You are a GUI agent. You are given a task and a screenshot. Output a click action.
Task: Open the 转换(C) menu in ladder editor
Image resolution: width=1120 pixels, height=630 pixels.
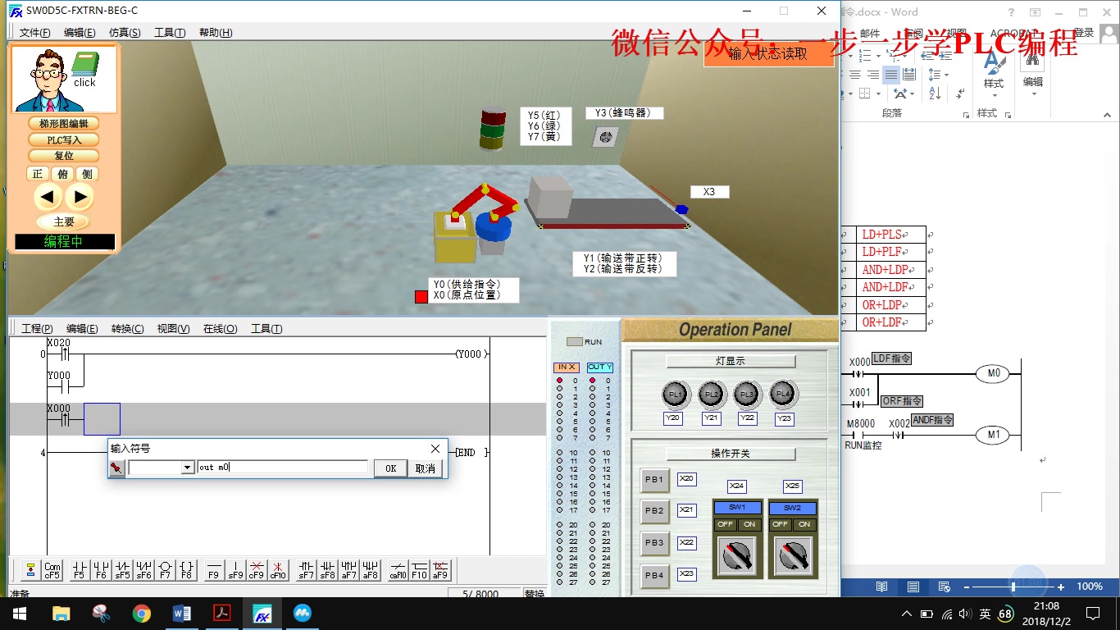[x=127, y=329]
